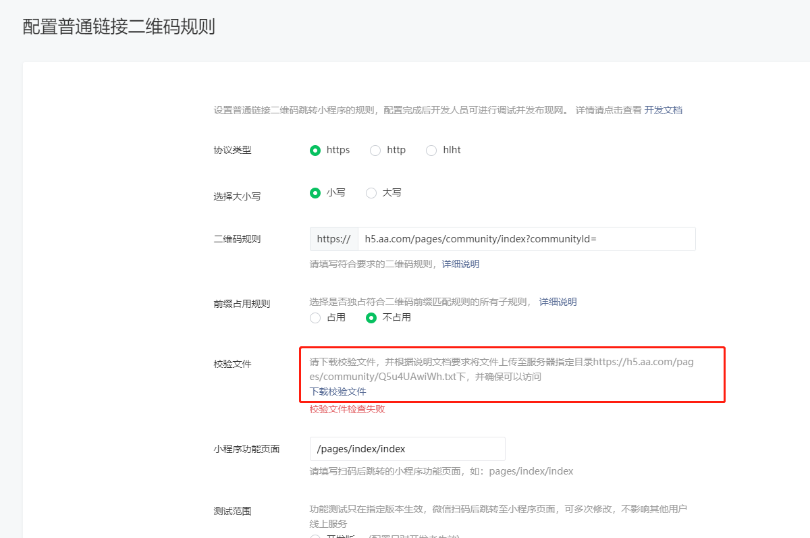Click the 小程序功能页面 field label
The image size is (810, 538).
pos(246,449)
